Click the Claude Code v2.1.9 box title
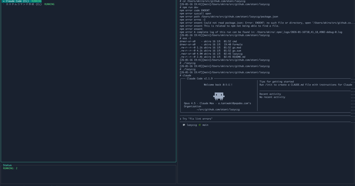This screenshot has height=186, width=355. coord(199,79)
